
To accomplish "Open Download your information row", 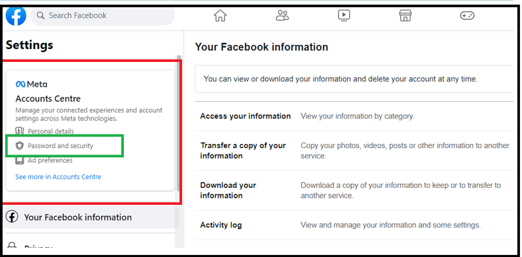I will (x=354, y=190).
